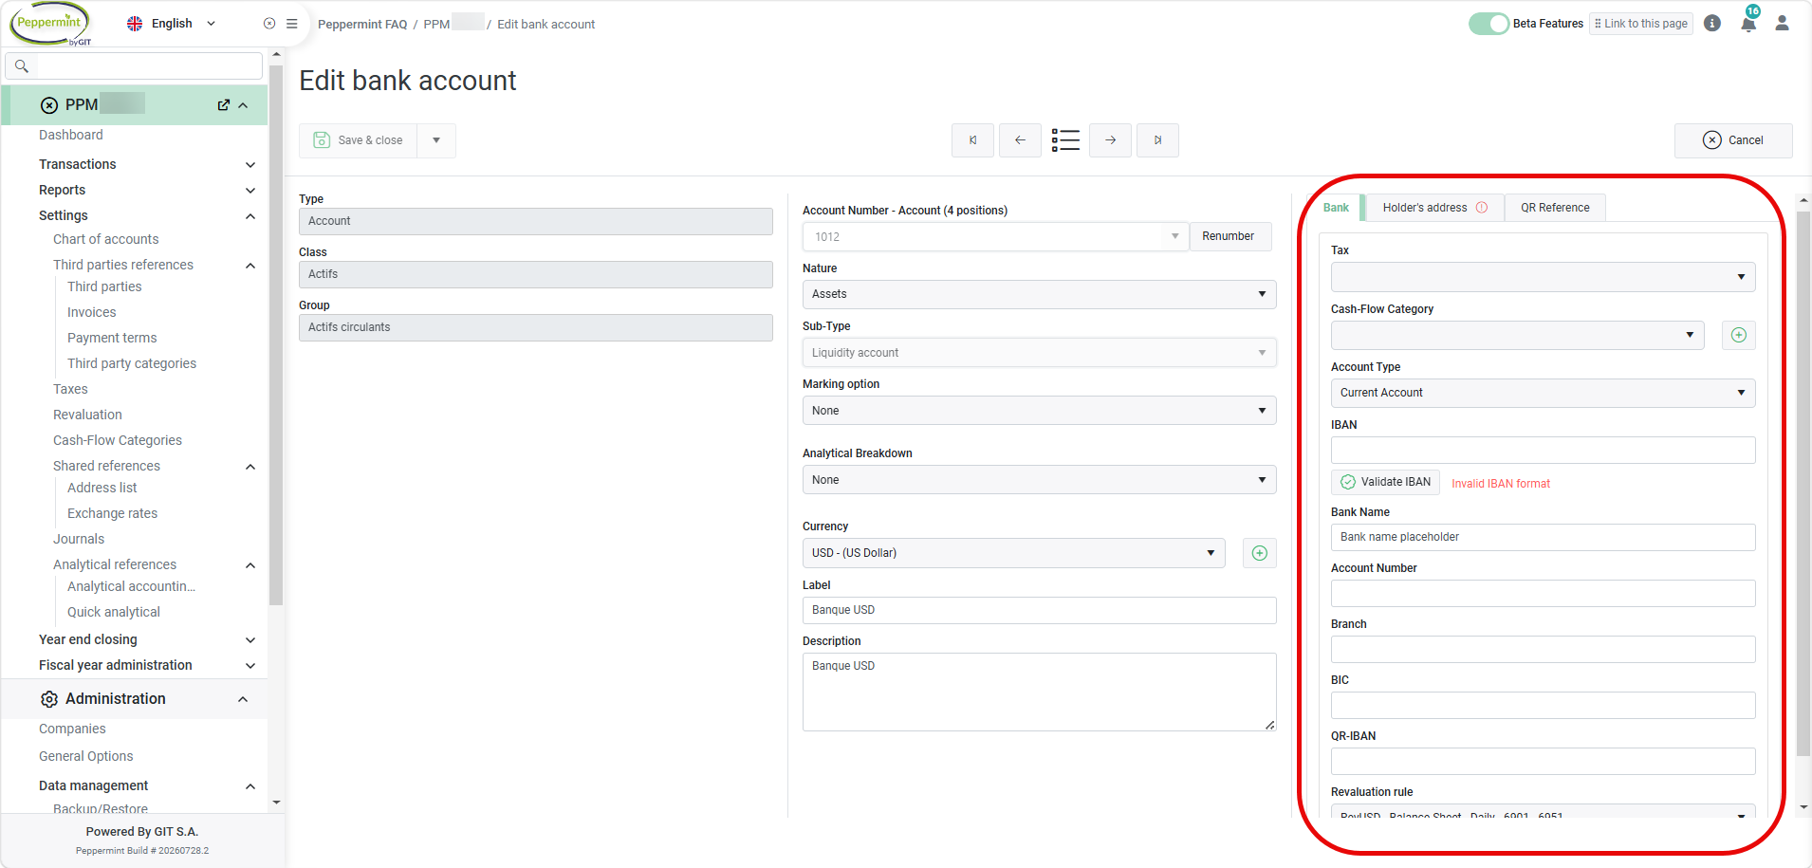Go to first record
The image size is (1812, 868).
[973, 140]
